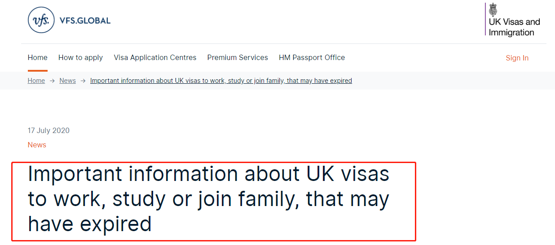Open the How to apply menu

[x=80, y=57]
